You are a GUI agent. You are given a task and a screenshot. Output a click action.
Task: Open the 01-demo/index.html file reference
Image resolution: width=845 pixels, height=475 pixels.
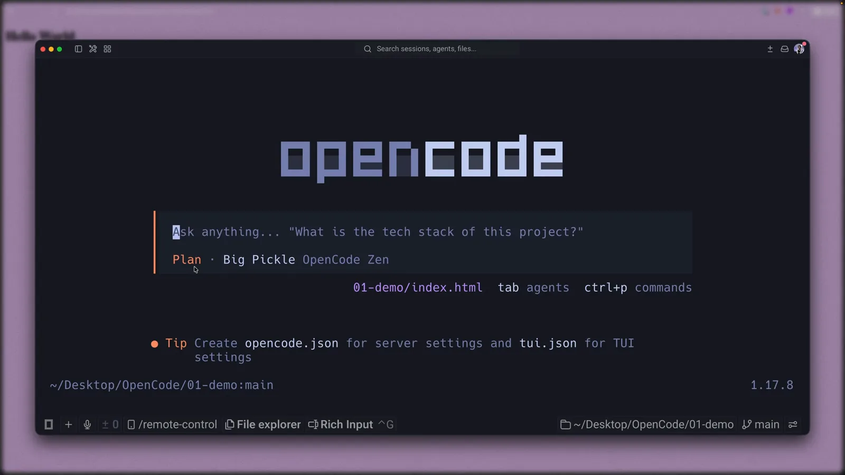[418, 288]
